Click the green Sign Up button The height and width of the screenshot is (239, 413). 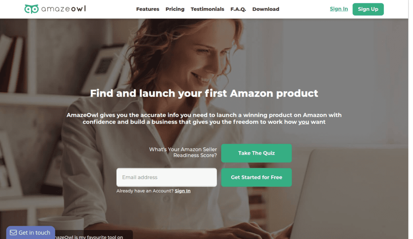point(368,9)
